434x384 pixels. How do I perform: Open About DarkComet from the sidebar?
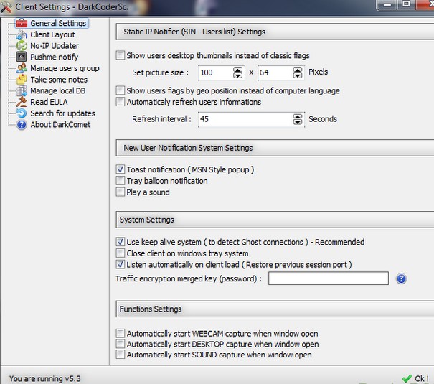60,125
